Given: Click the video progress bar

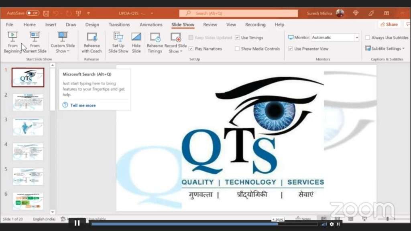Looking at the screenshot, I should coord(204,224).
